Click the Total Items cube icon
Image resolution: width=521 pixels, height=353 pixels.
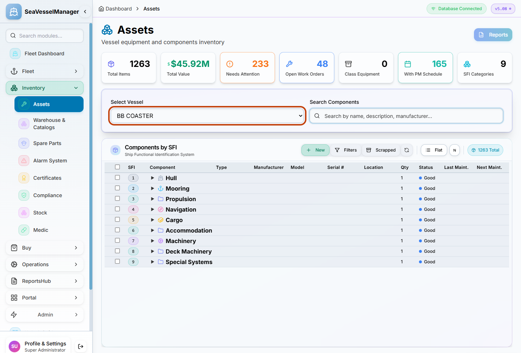(111, 64)
